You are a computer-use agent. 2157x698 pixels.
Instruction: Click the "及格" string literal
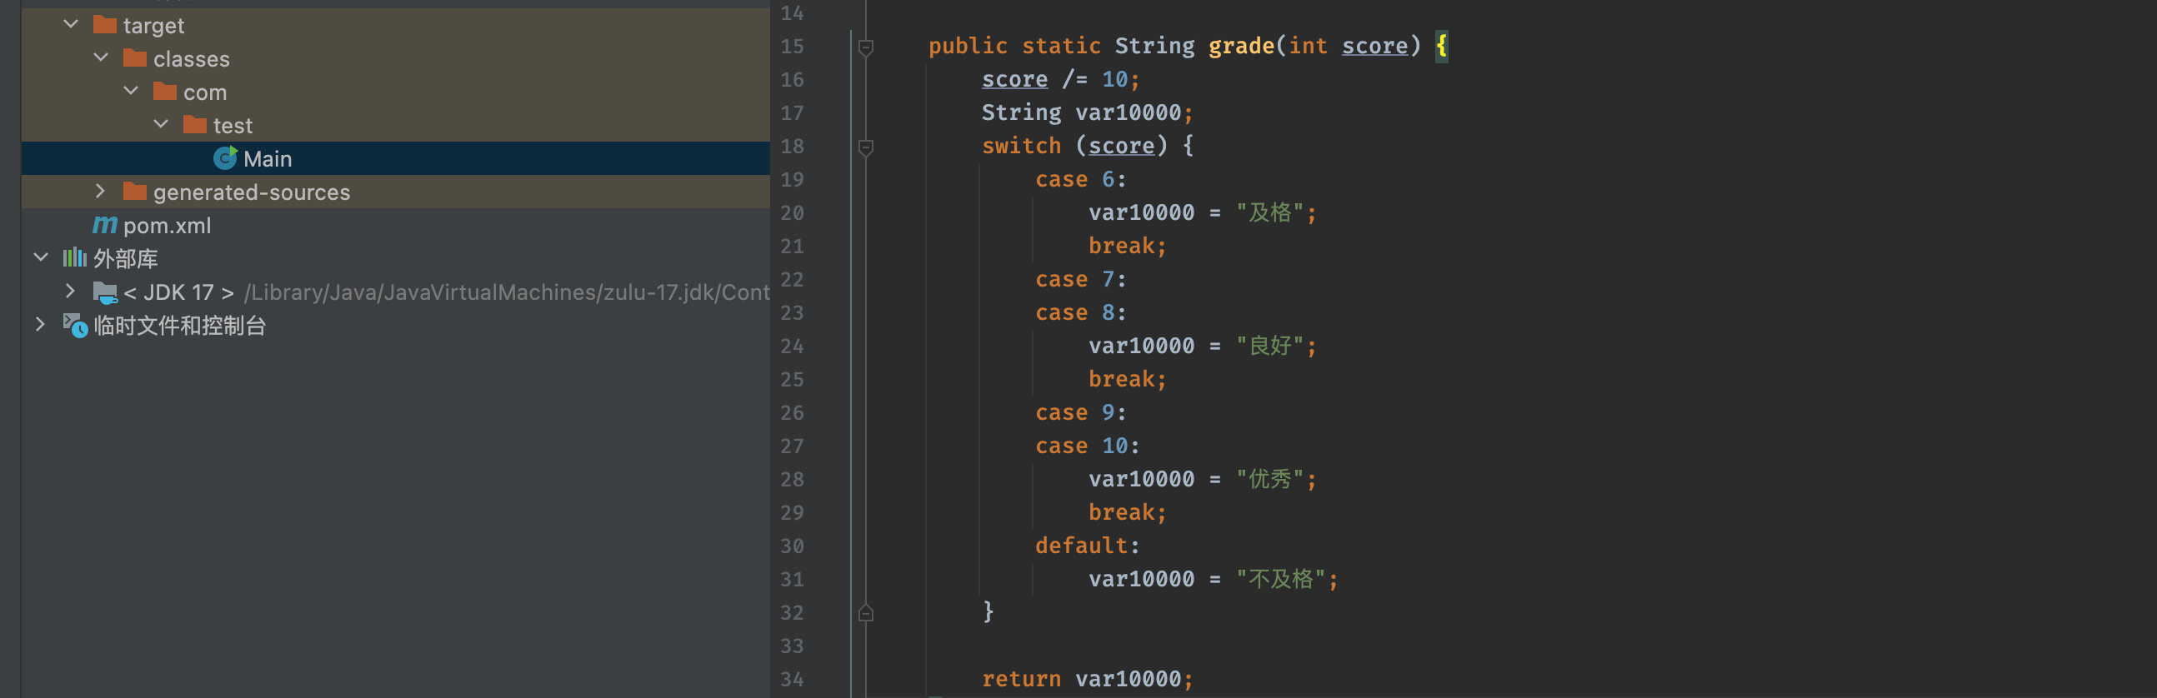pyautogui.click(x=1269, y=212)
